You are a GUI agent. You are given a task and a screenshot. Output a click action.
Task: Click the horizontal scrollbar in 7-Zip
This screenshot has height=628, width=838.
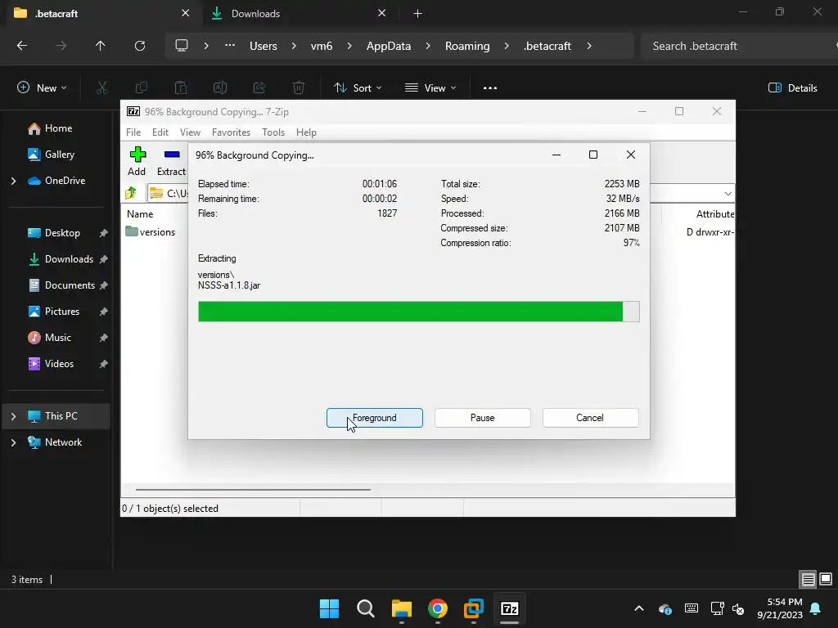[x=253, y=489]
